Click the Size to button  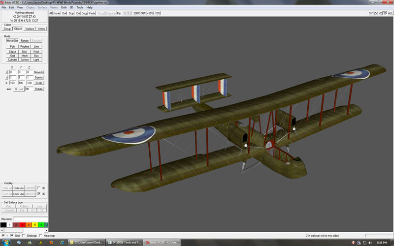[x=39, y=78]
